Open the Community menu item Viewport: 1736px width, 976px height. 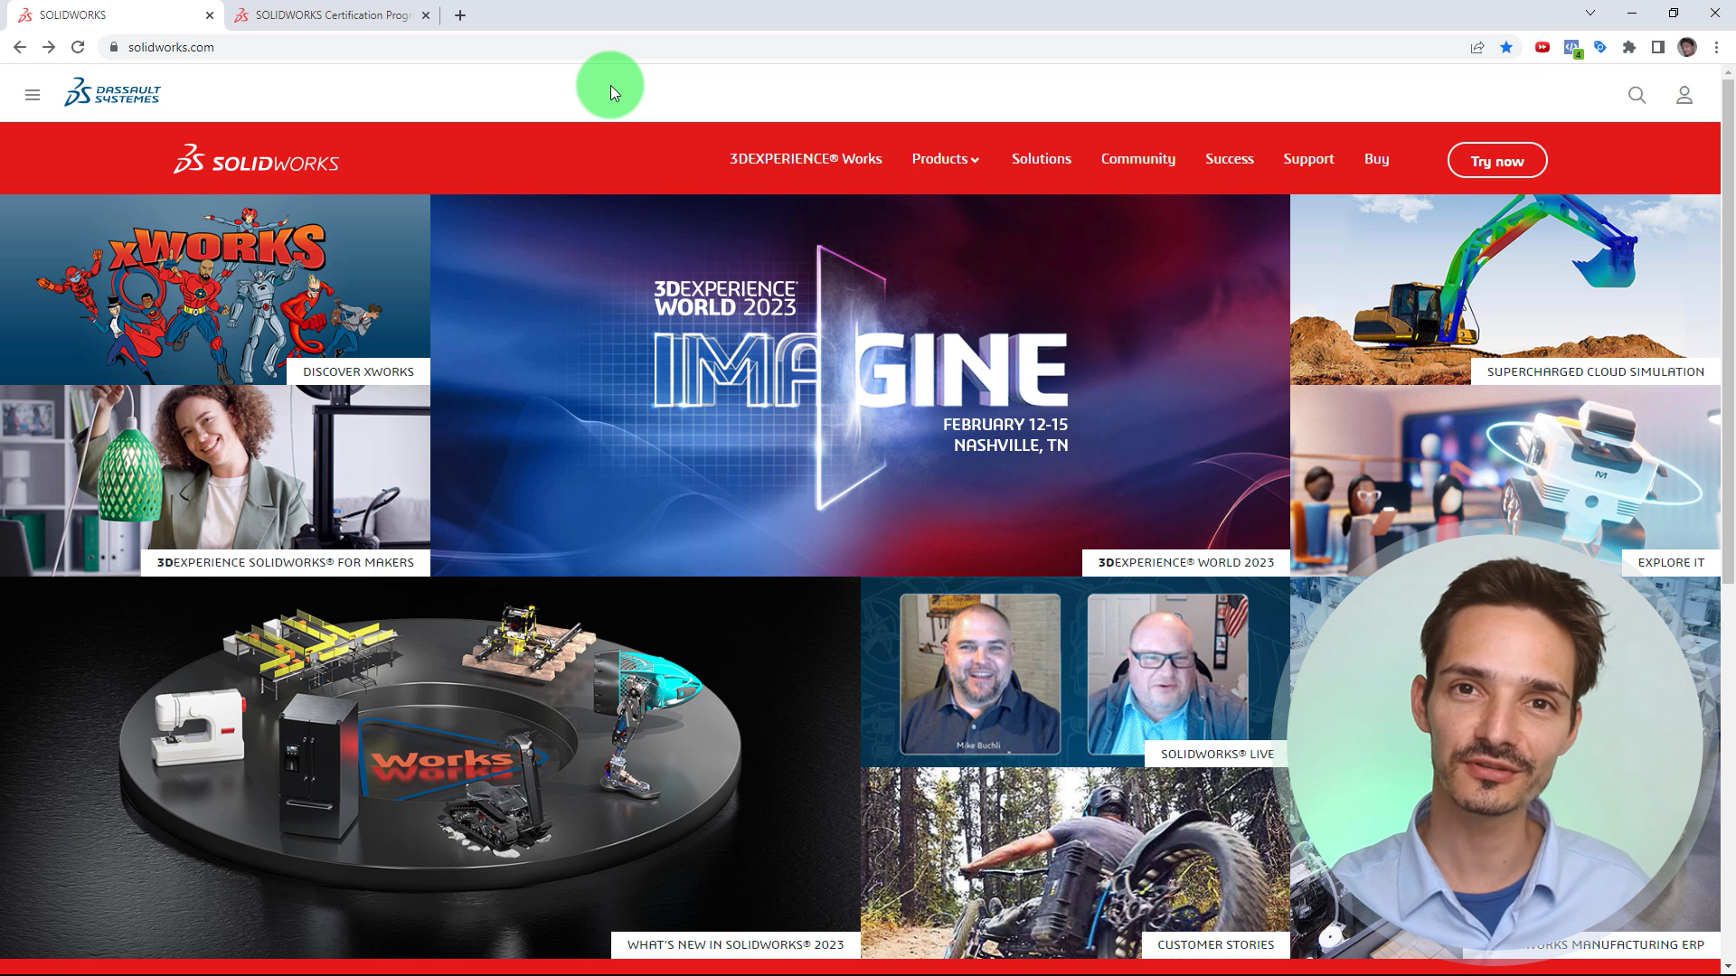[1138, 159]
